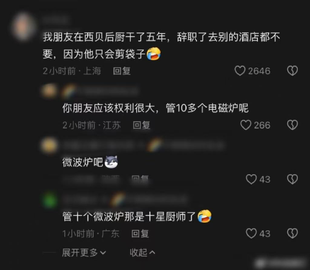Screen dimensions: 310x270
Task: Reply to the 微波炉吧 comment
Action: point(140,179)
